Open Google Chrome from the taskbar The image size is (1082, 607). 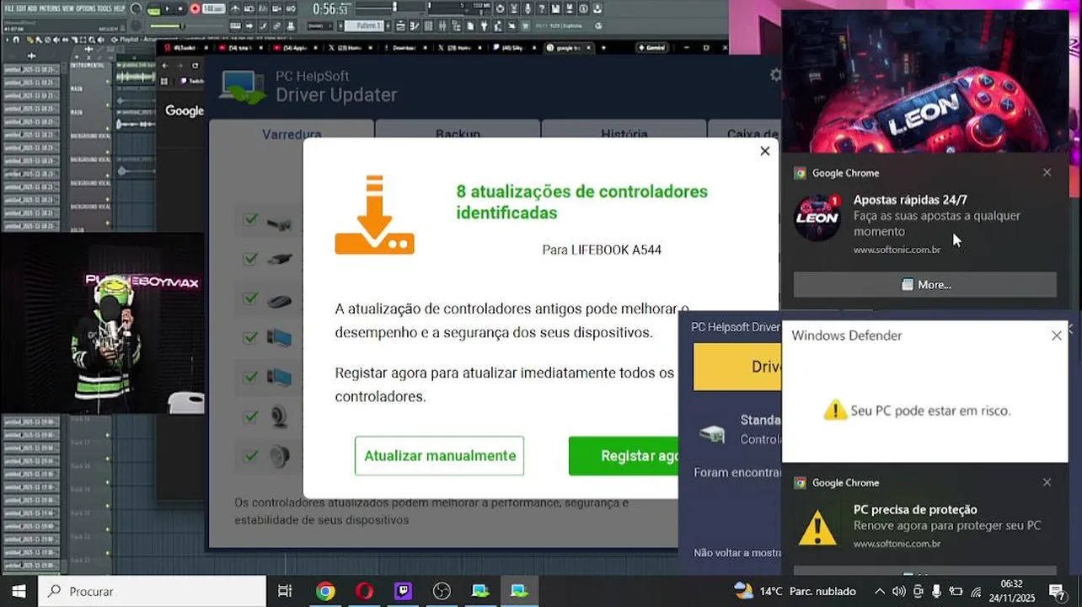tap(325, 591)
